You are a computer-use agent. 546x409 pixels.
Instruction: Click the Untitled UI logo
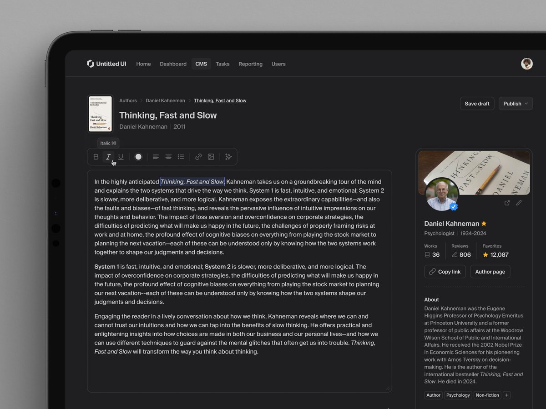(106, 64)
